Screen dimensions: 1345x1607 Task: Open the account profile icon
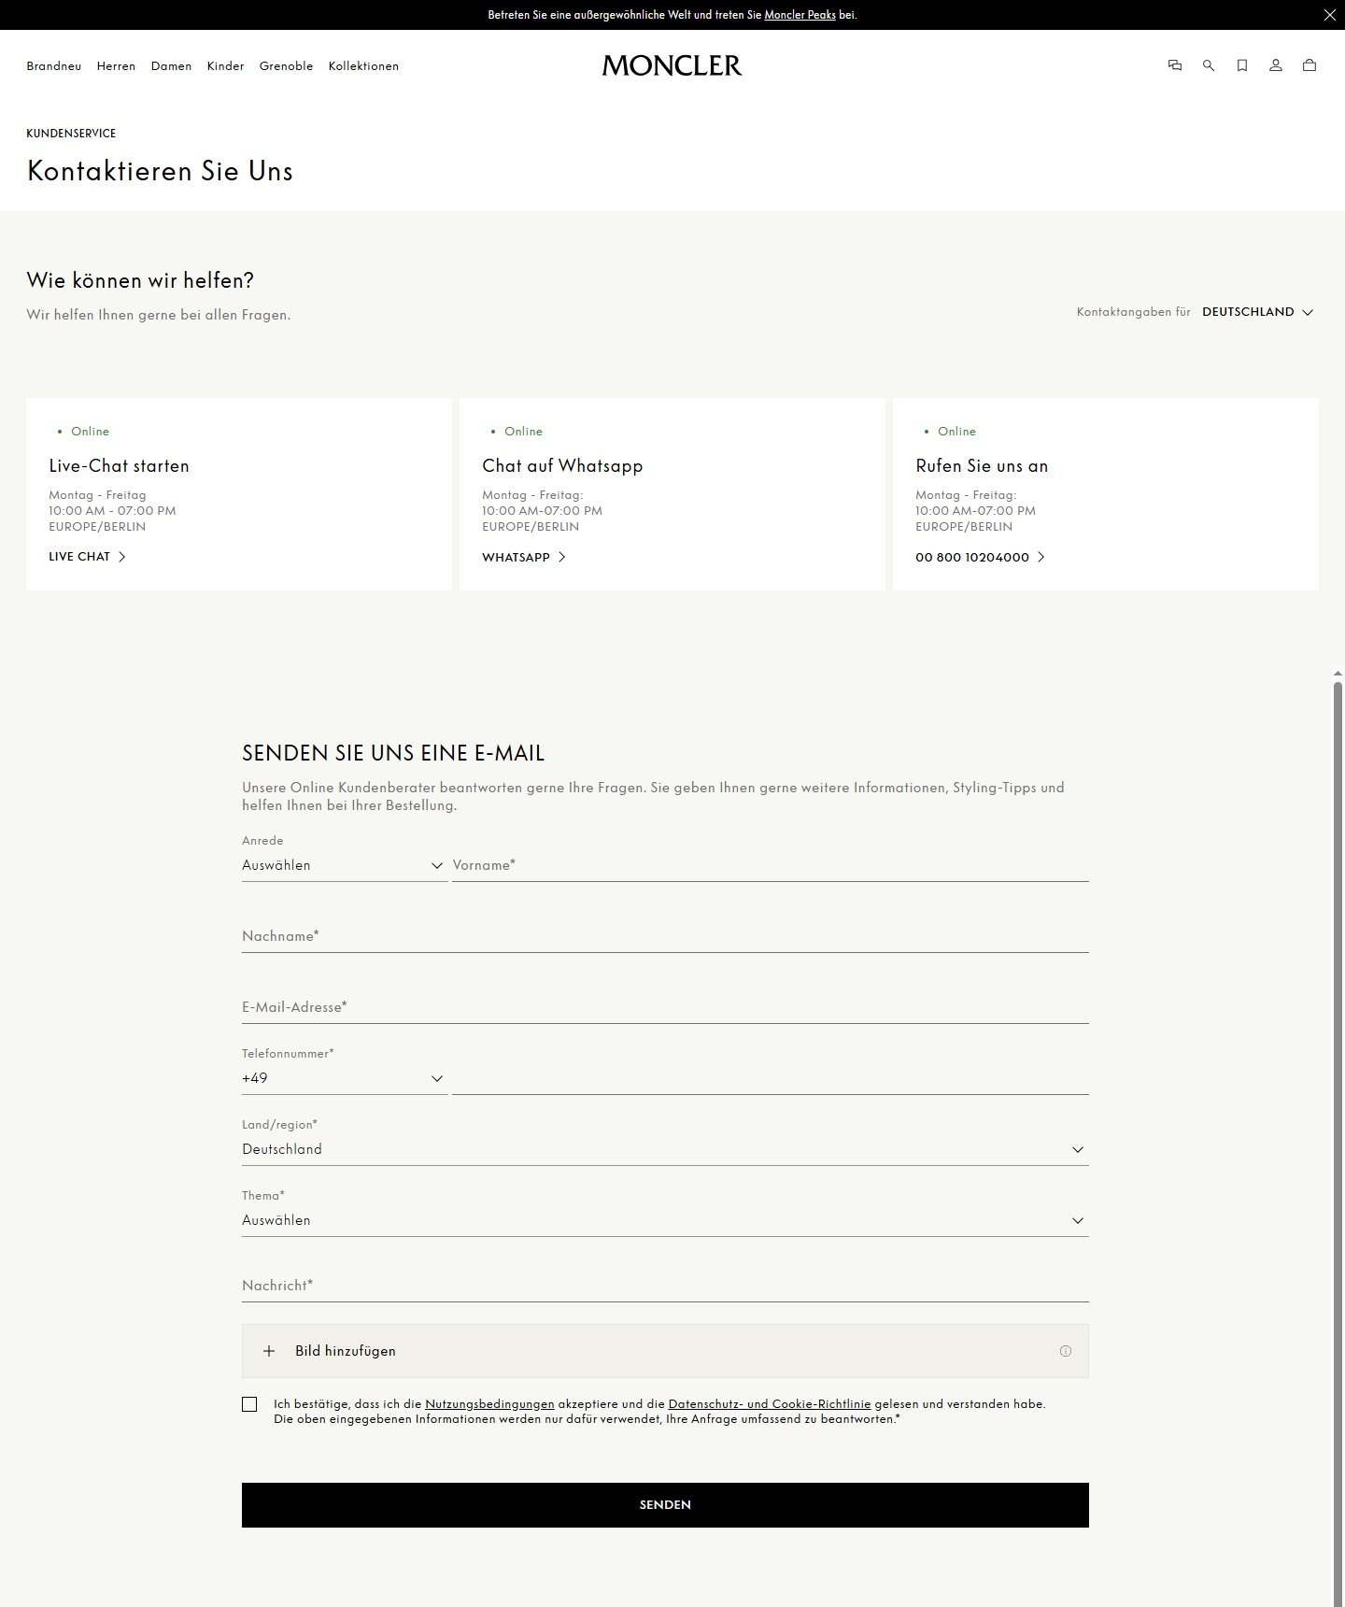(x=1276, y=65)
